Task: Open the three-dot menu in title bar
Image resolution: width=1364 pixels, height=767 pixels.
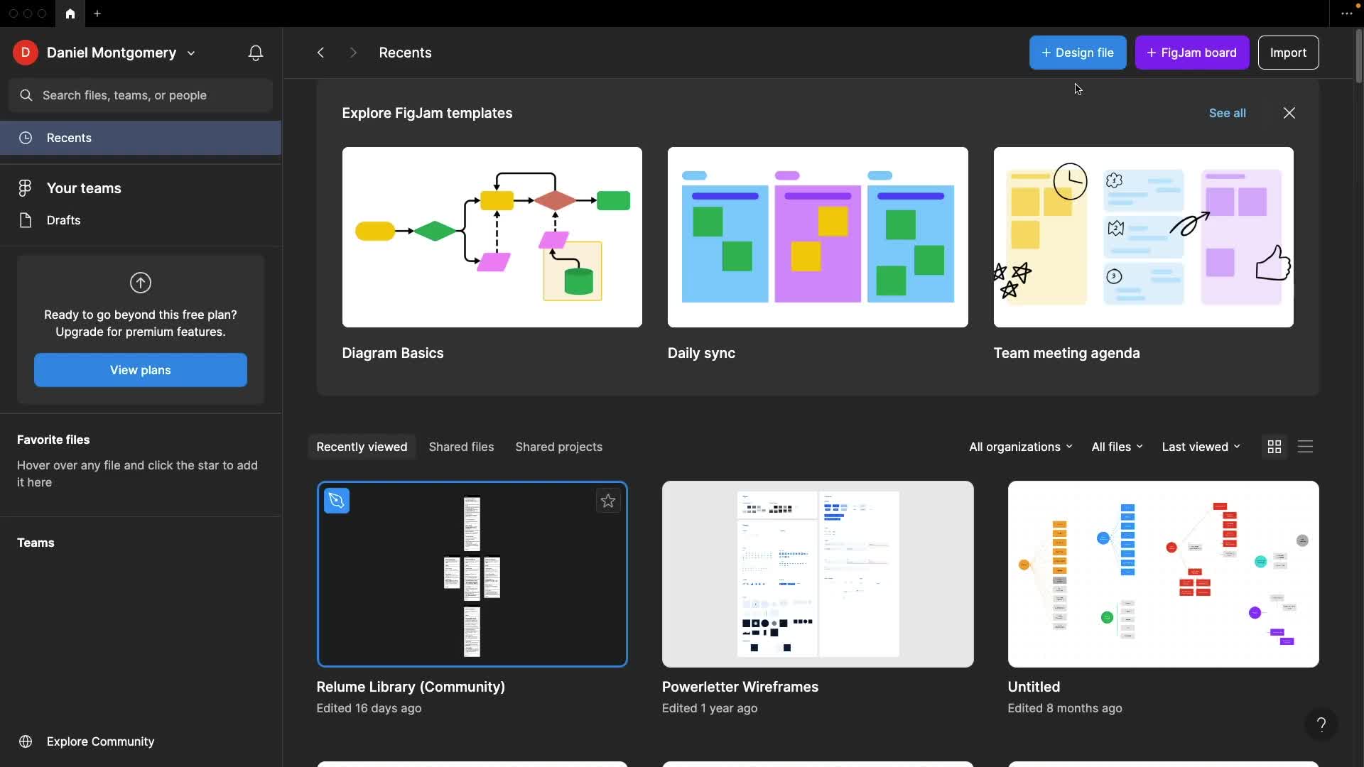Action: coord(1347,13)
